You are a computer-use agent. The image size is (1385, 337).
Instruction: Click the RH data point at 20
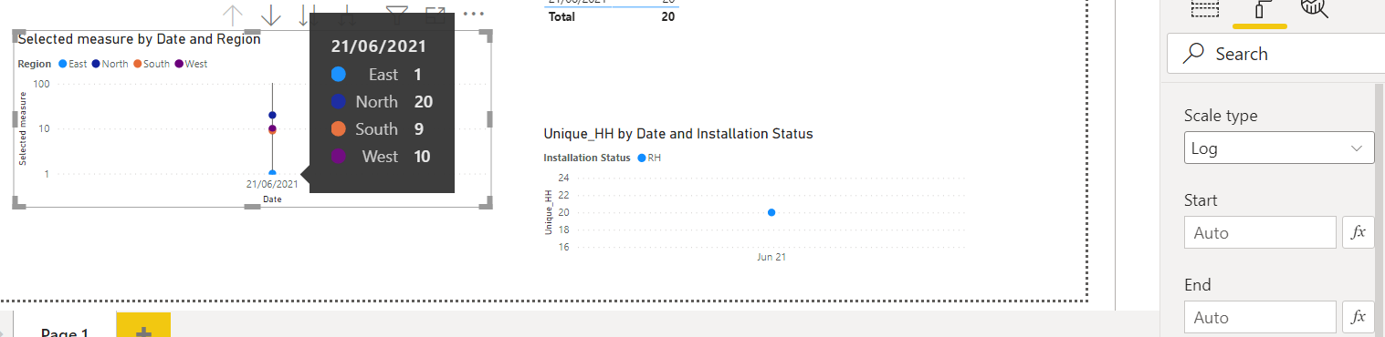click(771, 212)
